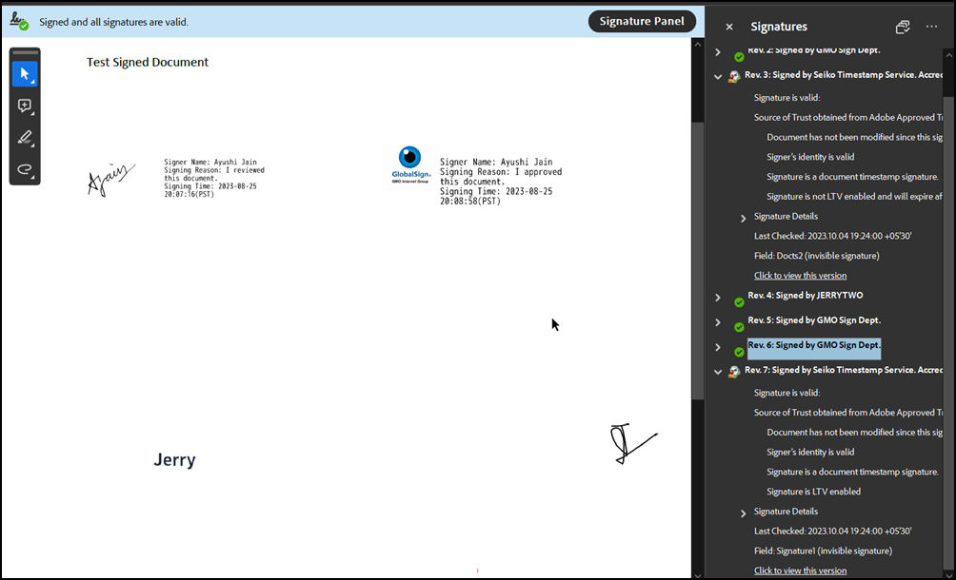
Task: Click Ayushi Jain's handwritten signature field
Action: pos(110,178)
